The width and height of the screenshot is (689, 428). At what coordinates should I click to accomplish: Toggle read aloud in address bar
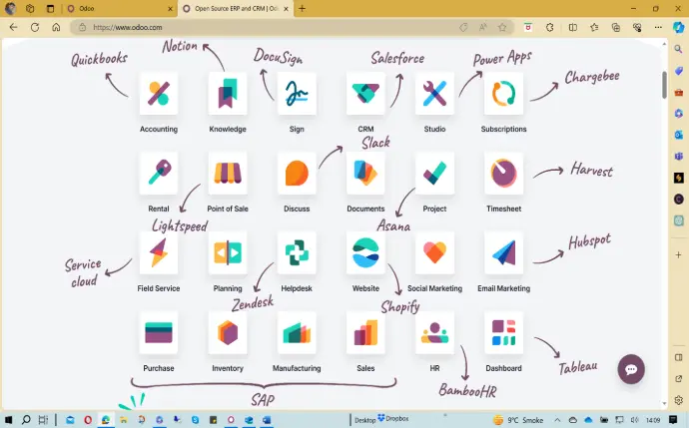[482, 27]
